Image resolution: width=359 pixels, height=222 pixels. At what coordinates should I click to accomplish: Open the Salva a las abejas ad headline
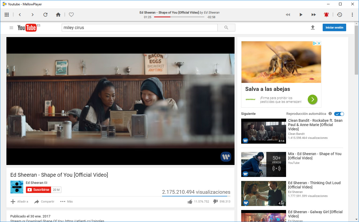click(x=267, y=89)
